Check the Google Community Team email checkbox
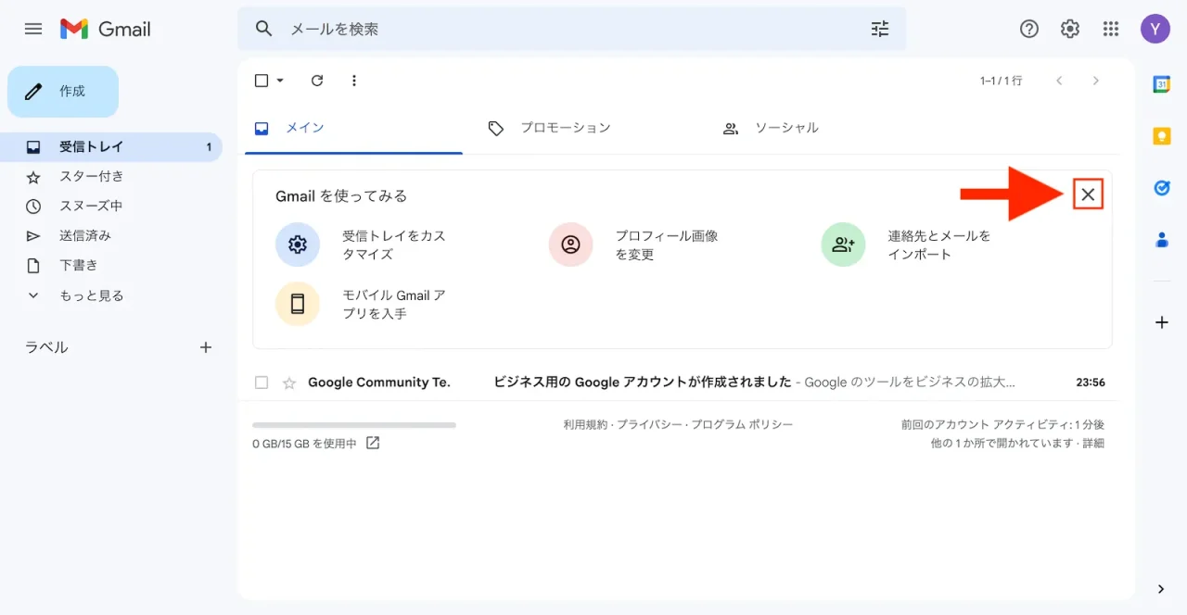 pyautogui.click(x=262, y=382)
